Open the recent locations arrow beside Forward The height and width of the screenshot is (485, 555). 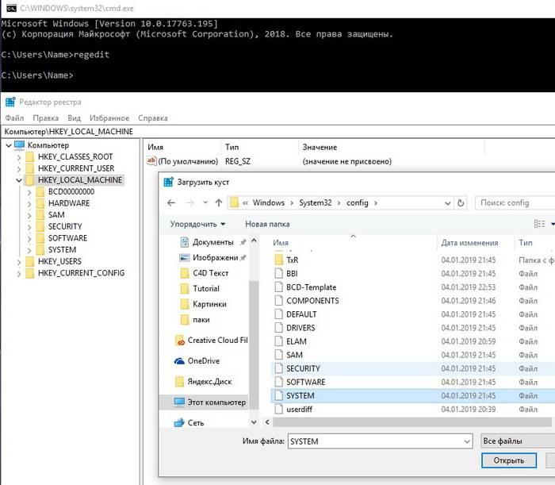(x=205, y=202)
